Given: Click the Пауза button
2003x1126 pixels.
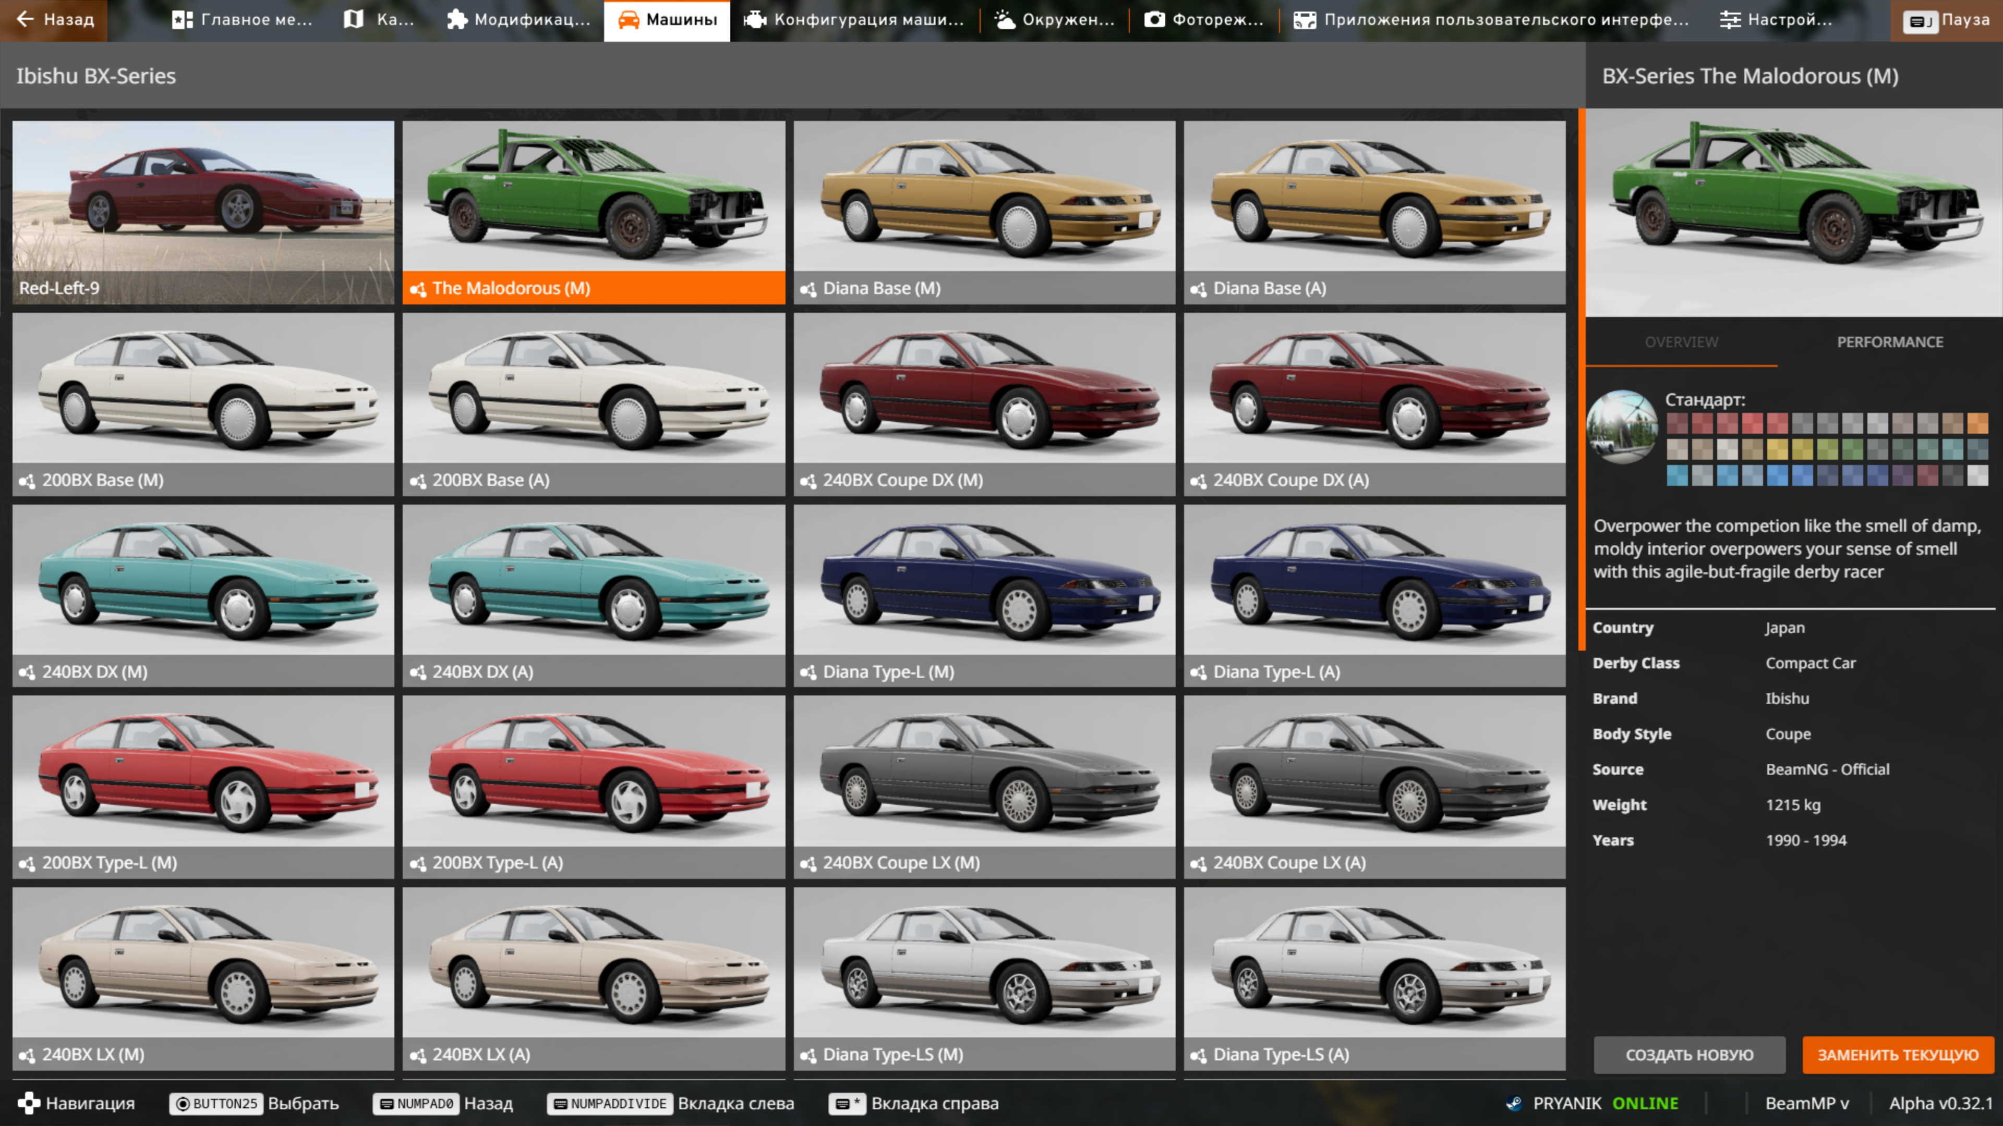Looking at the screenshot, I should [1947, 19].
